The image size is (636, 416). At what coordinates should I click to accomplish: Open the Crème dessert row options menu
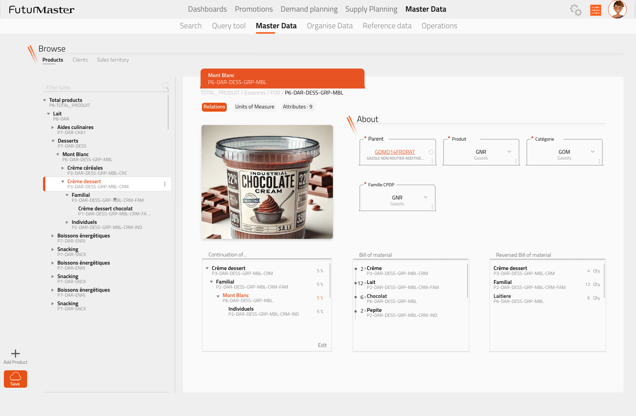pyautogui.click(x=165, y=184)
